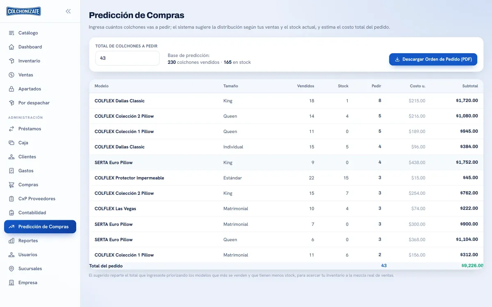Click COLFLEX Las Vegas Matrimonial row
492x307 pixels.
[286, 209]
